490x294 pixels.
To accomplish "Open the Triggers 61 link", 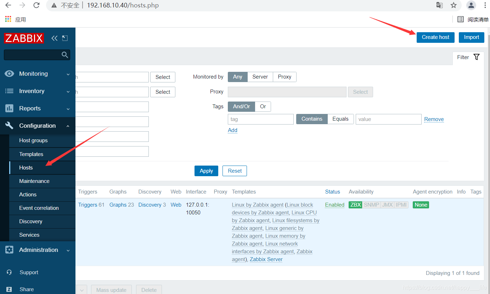I will pyautogui.click(x=91, y=204).
